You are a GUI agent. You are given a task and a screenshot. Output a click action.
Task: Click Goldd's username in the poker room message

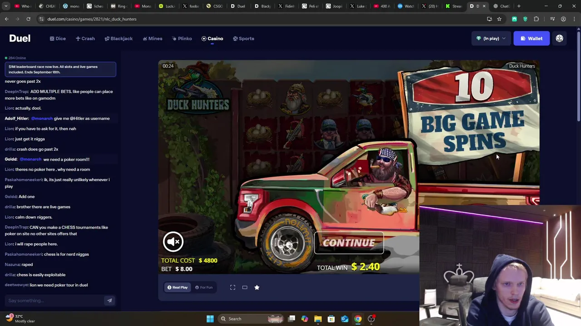coord(11,159)
